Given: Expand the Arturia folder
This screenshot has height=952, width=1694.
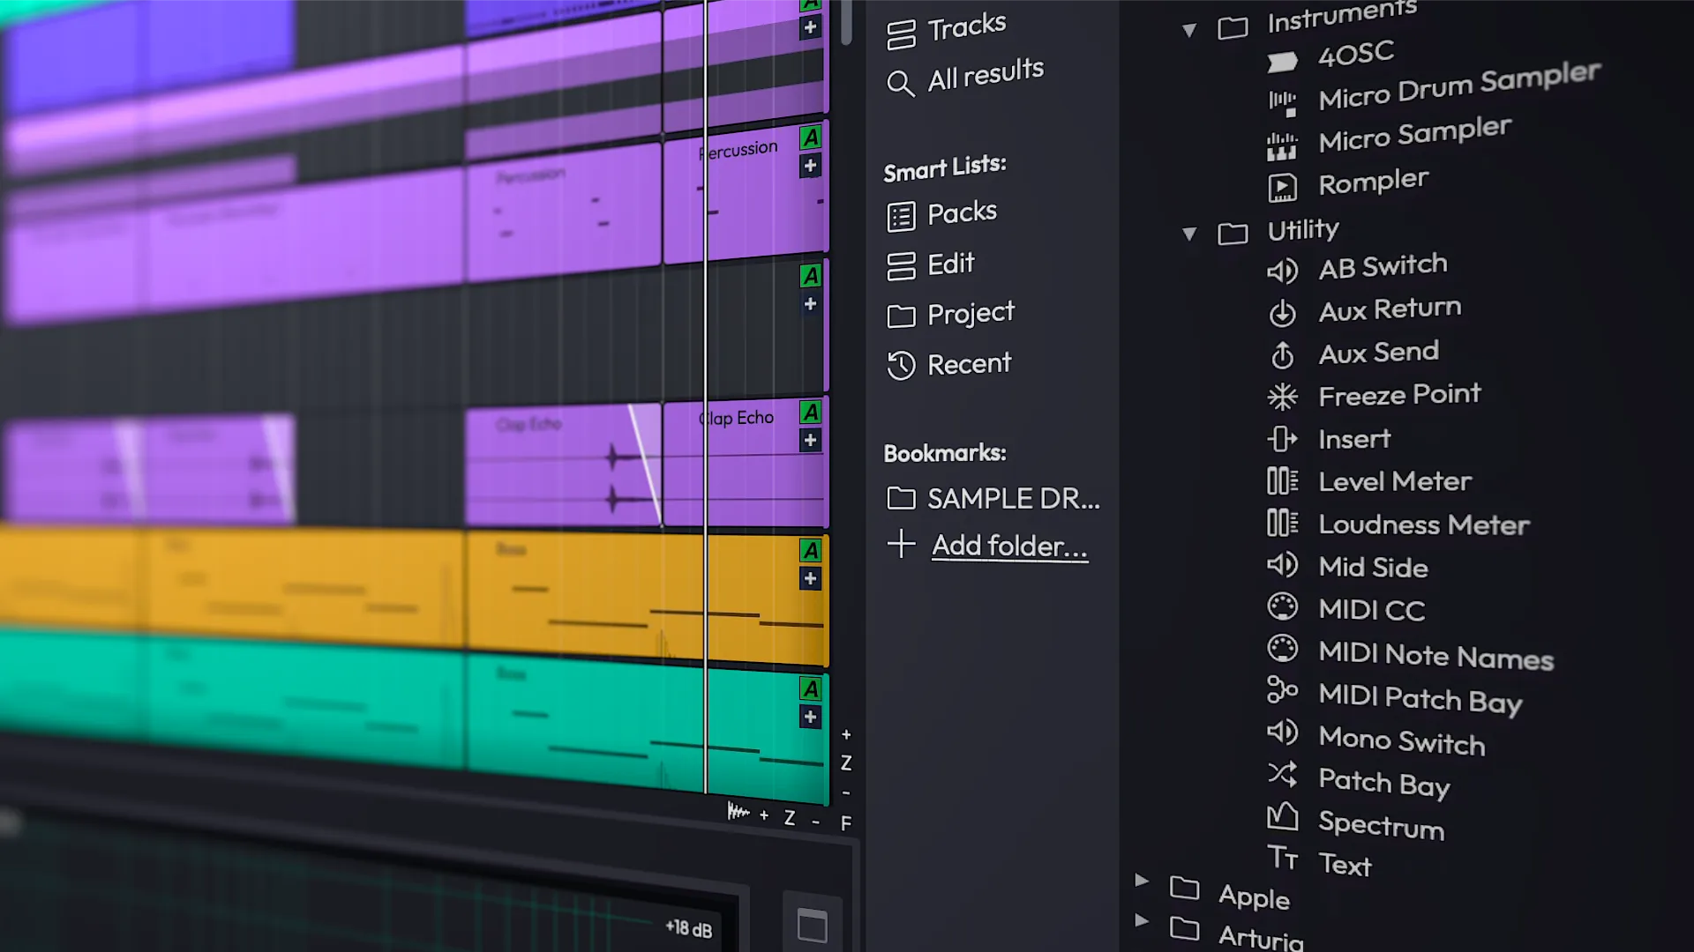Looking at the screenshot, I should tap(1142, 920).
